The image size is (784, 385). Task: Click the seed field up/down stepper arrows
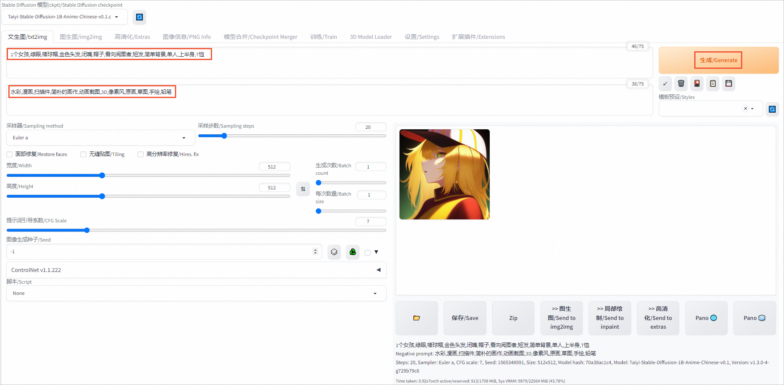tap(315, 252)
